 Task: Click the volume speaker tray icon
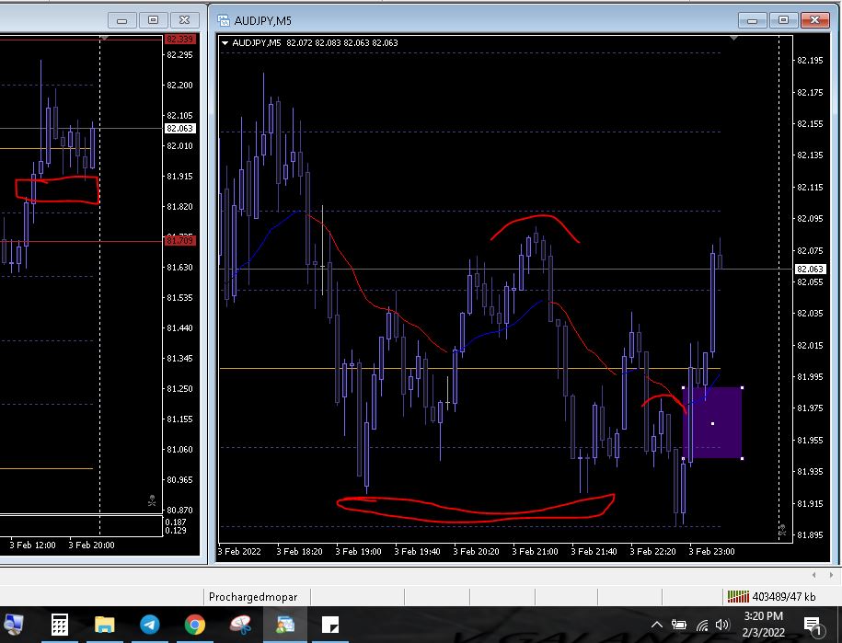pyautogui.click(x=722, y=625)
